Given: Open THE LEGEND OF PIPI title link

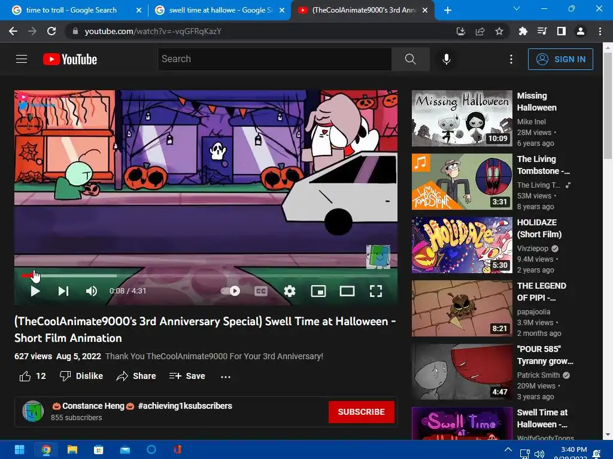Looking at the screenshot, I should point(541,292).
